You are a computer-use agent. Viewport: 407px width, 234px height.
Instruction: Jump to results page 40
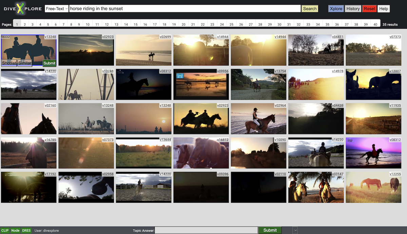point(375,24)
